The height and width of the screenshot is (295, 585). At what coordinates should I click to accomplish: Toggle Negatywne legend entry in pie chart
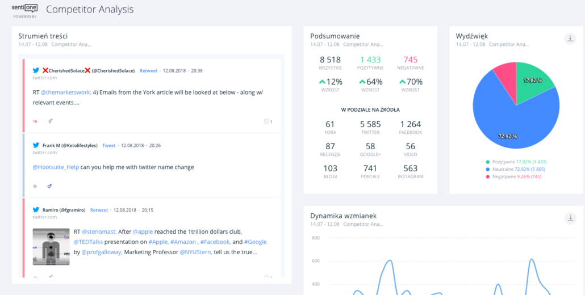click(x=516, y=176)
